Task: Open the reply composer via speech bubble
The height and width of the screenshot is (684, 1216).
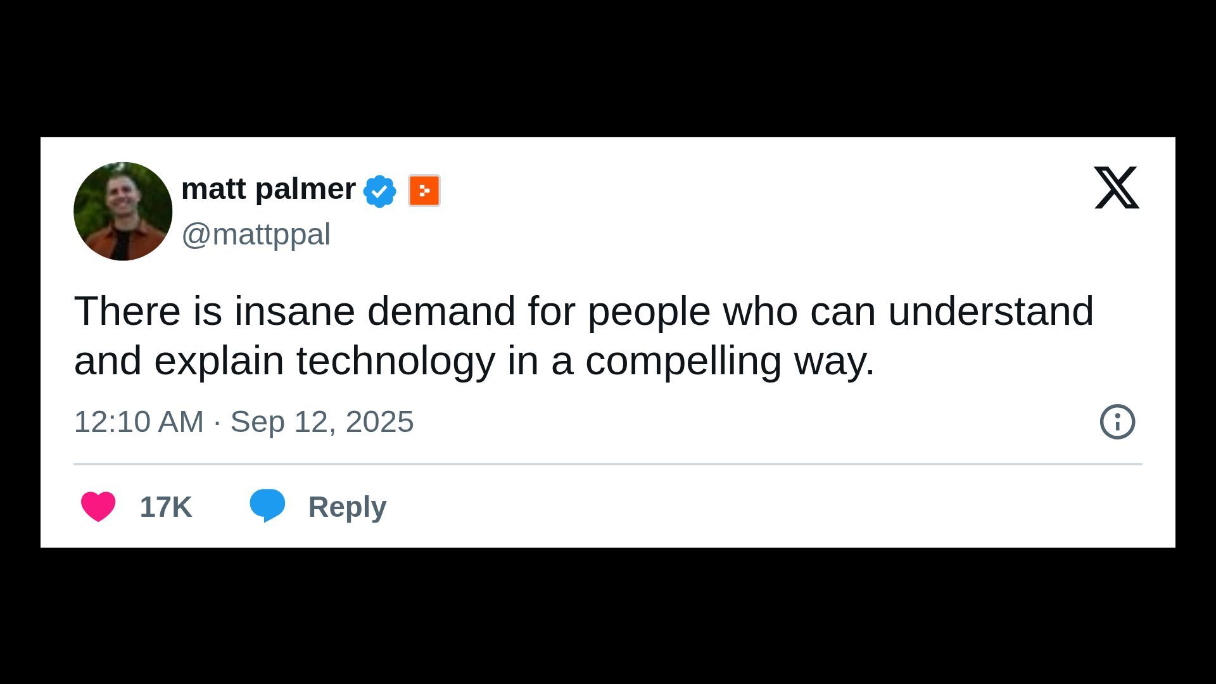Action: click(x=268, y=505)
